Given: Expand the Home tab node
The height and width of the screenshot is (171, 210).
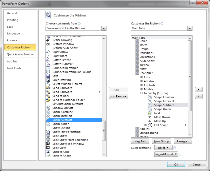Looking at the screenshot, I should tap(133, 41).
